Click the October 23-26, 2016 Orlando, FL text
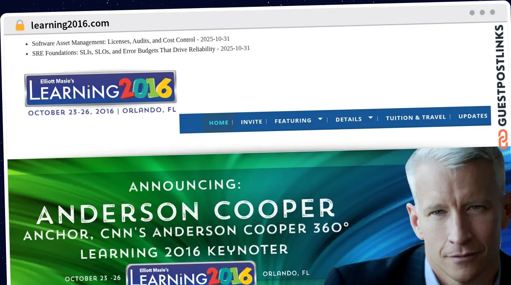 (102, 111)
